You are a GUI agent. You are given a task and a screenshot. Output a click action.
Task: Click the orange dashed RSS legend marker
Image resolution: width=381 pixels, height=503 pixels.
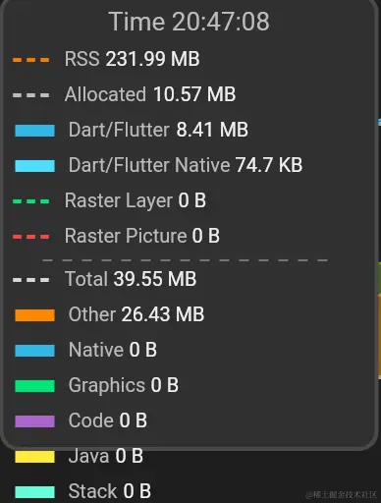(x=31, y=60)
